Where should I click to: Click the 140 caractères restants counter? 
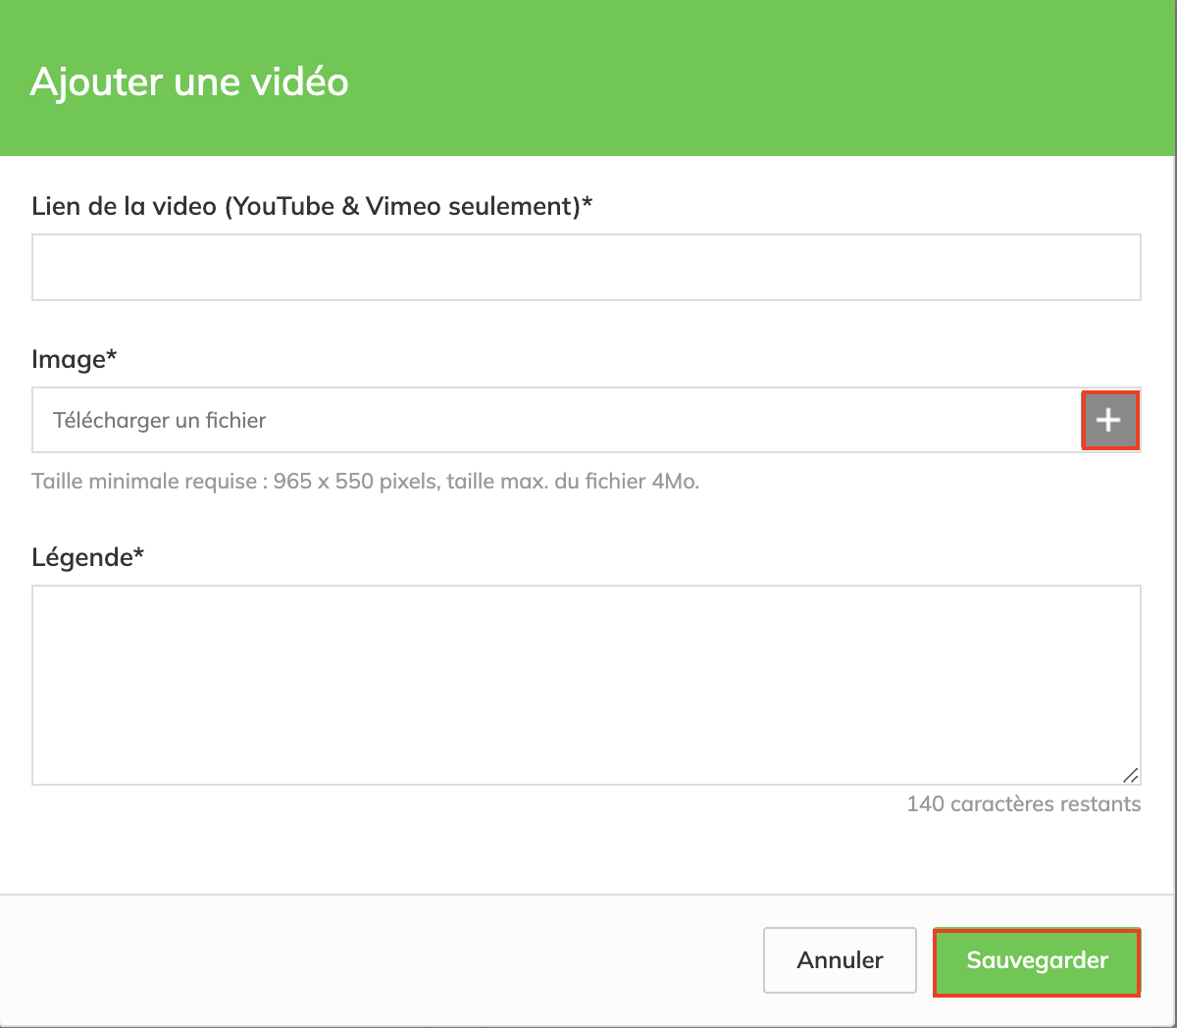click(x=1023, y=804)
